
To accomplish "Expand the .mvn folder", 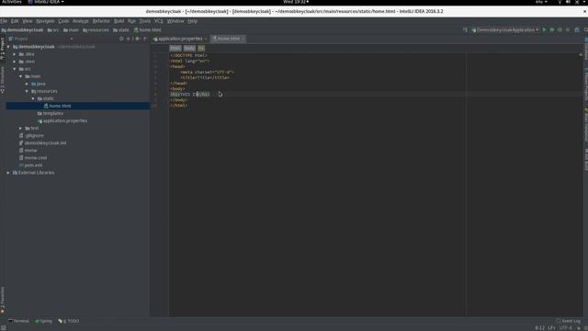I will pyautogui.click(x=15, y=62).
